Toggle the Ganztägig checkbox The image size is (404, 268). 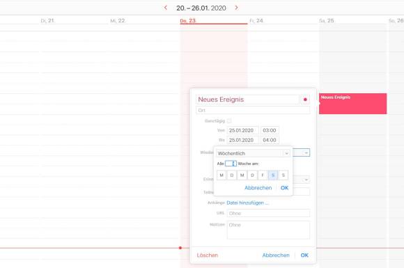click(229, 120)
